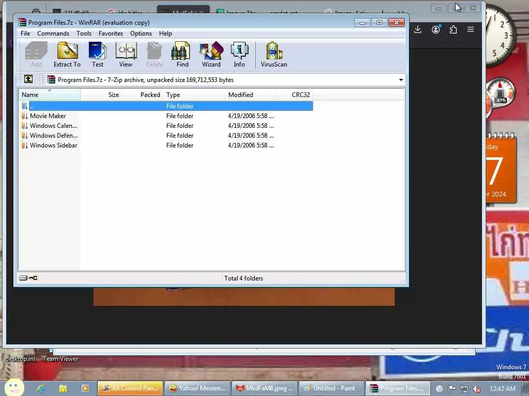Switch to All Control Pan... taskbar window
This screenshot has height=396, width=529.
click(130, 388)
